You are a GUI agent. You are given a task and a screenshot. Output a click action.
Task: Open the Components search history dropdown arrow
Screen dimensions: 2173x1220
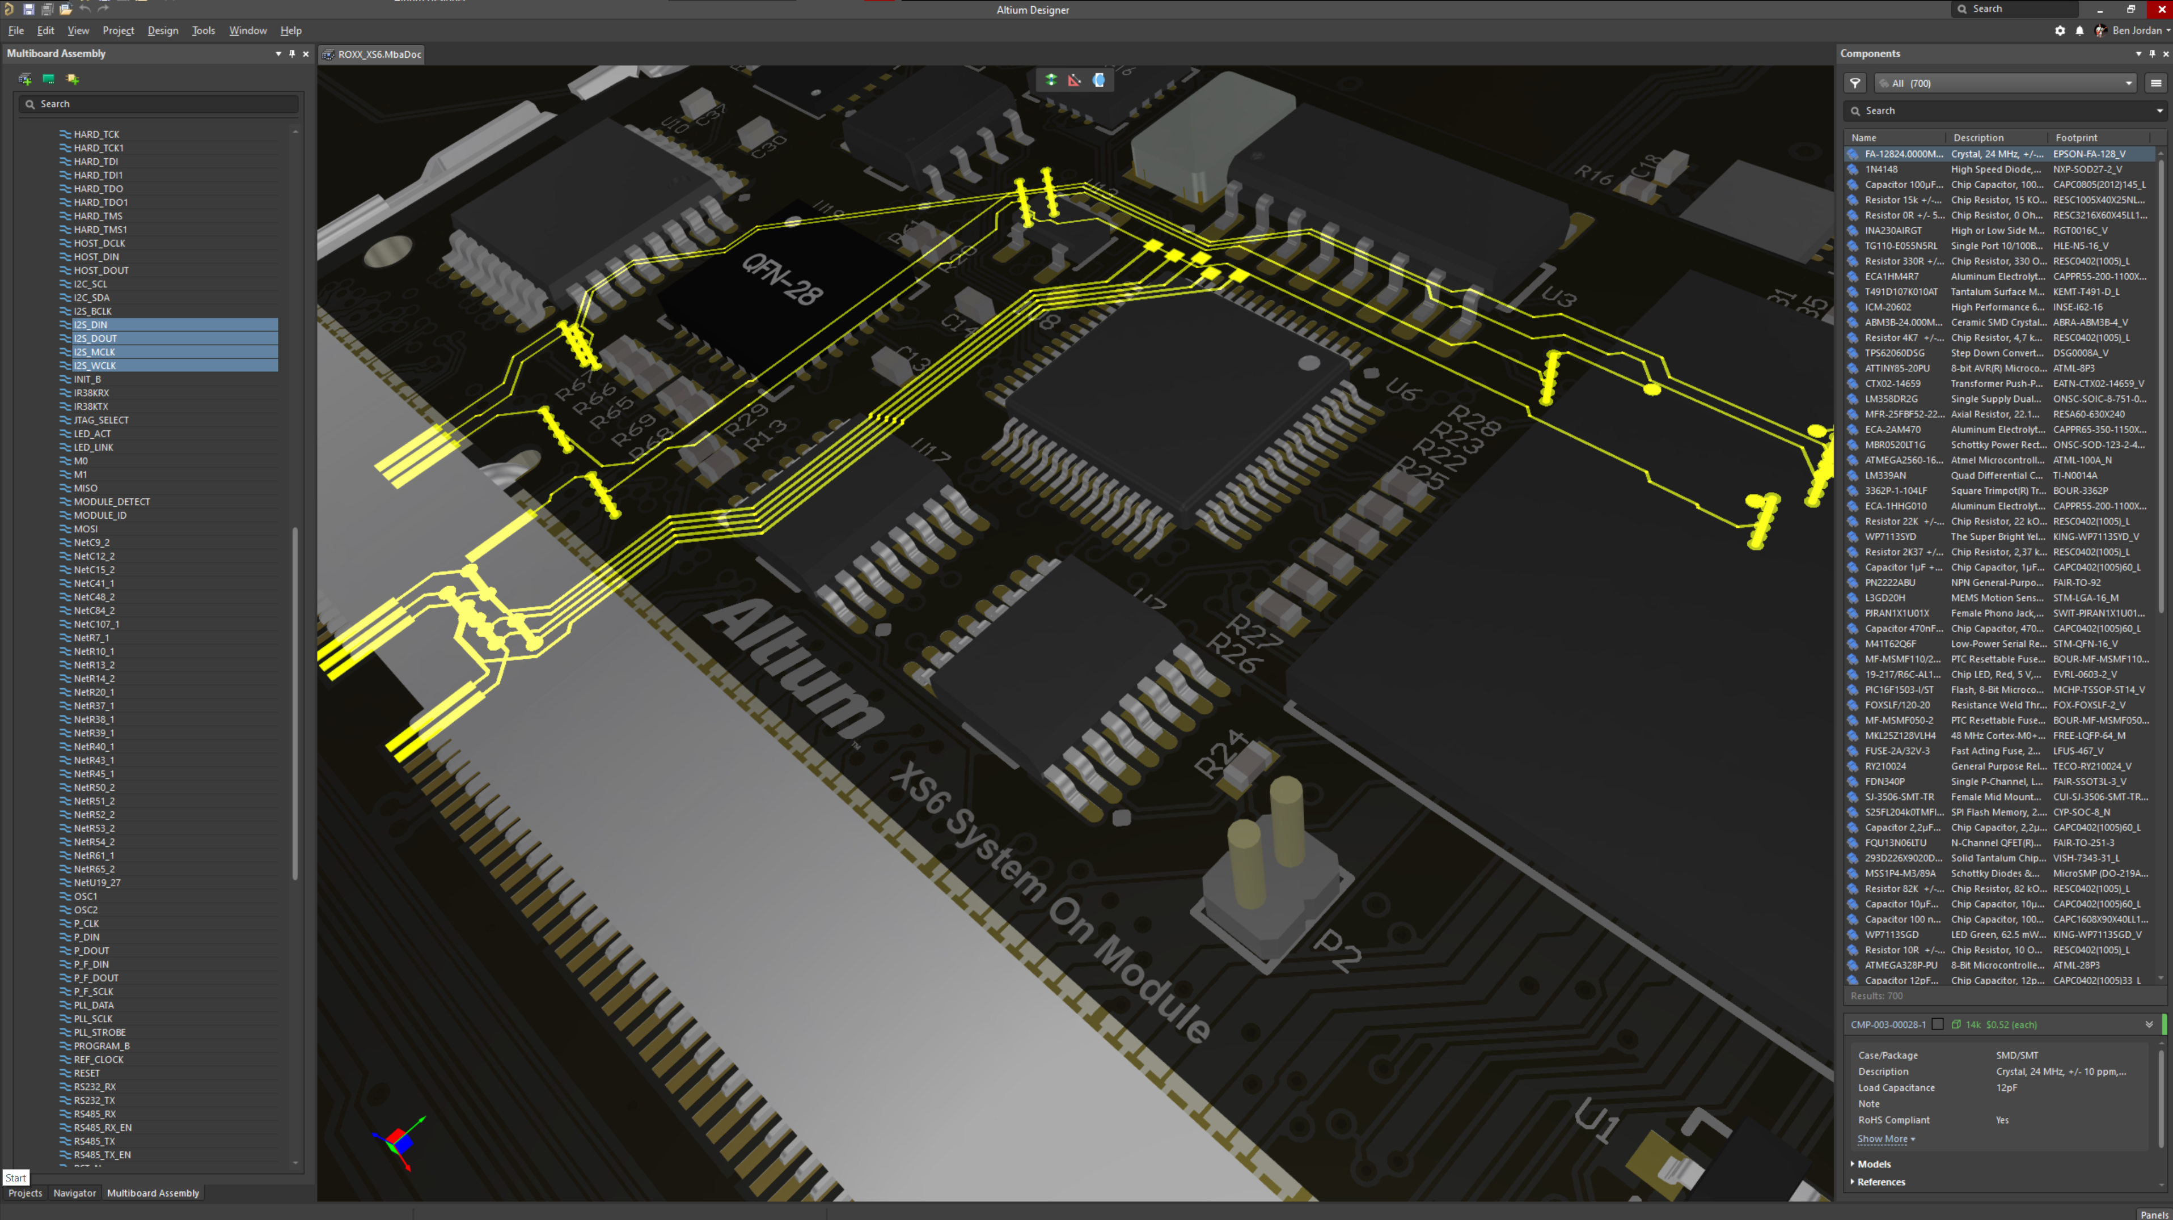click(x=2159, y=111)
